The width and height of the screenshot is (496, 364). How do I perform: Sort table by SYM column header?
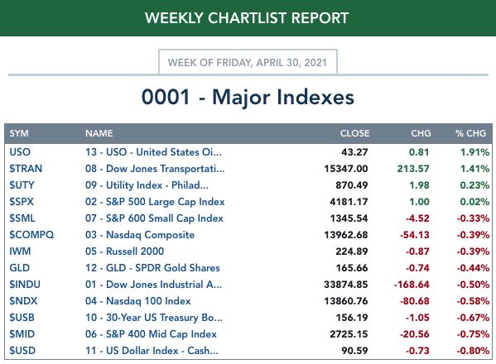[19, 133]
